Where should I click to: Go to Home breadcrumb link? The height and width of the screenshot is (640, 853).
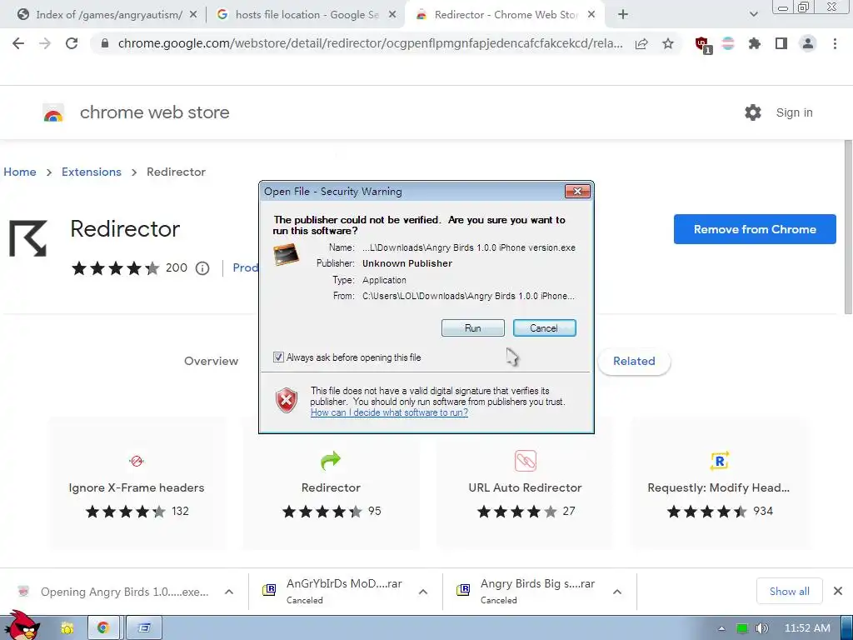click(x=20, y=172)
